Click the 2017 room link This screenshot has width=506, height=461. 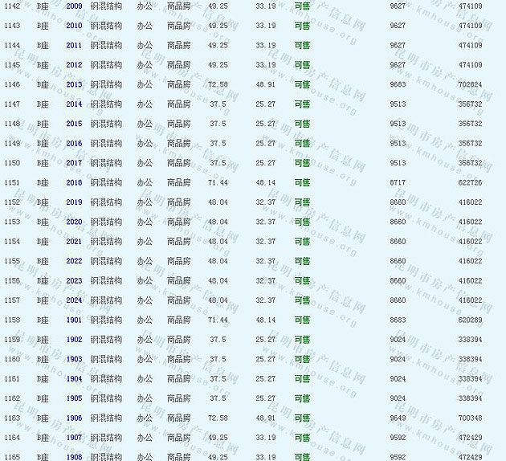(x=74, y=163)
